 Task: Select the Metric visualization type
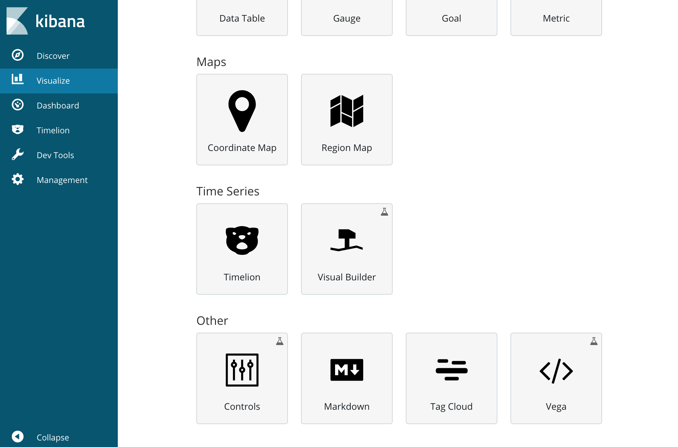click(556, 18)
